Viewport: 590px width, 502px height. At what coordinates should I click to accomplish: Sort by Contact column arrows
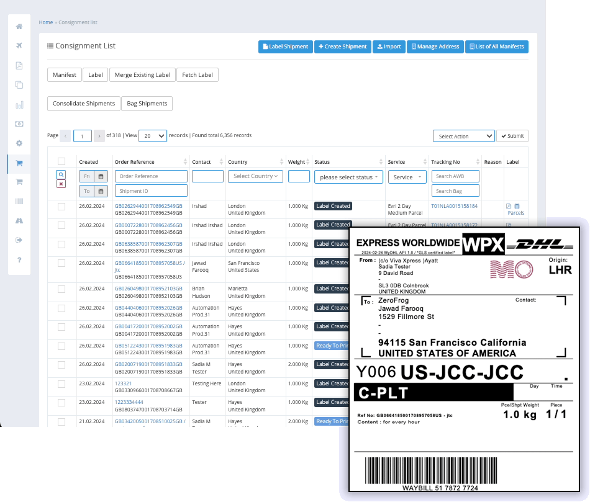click(221, 162)
